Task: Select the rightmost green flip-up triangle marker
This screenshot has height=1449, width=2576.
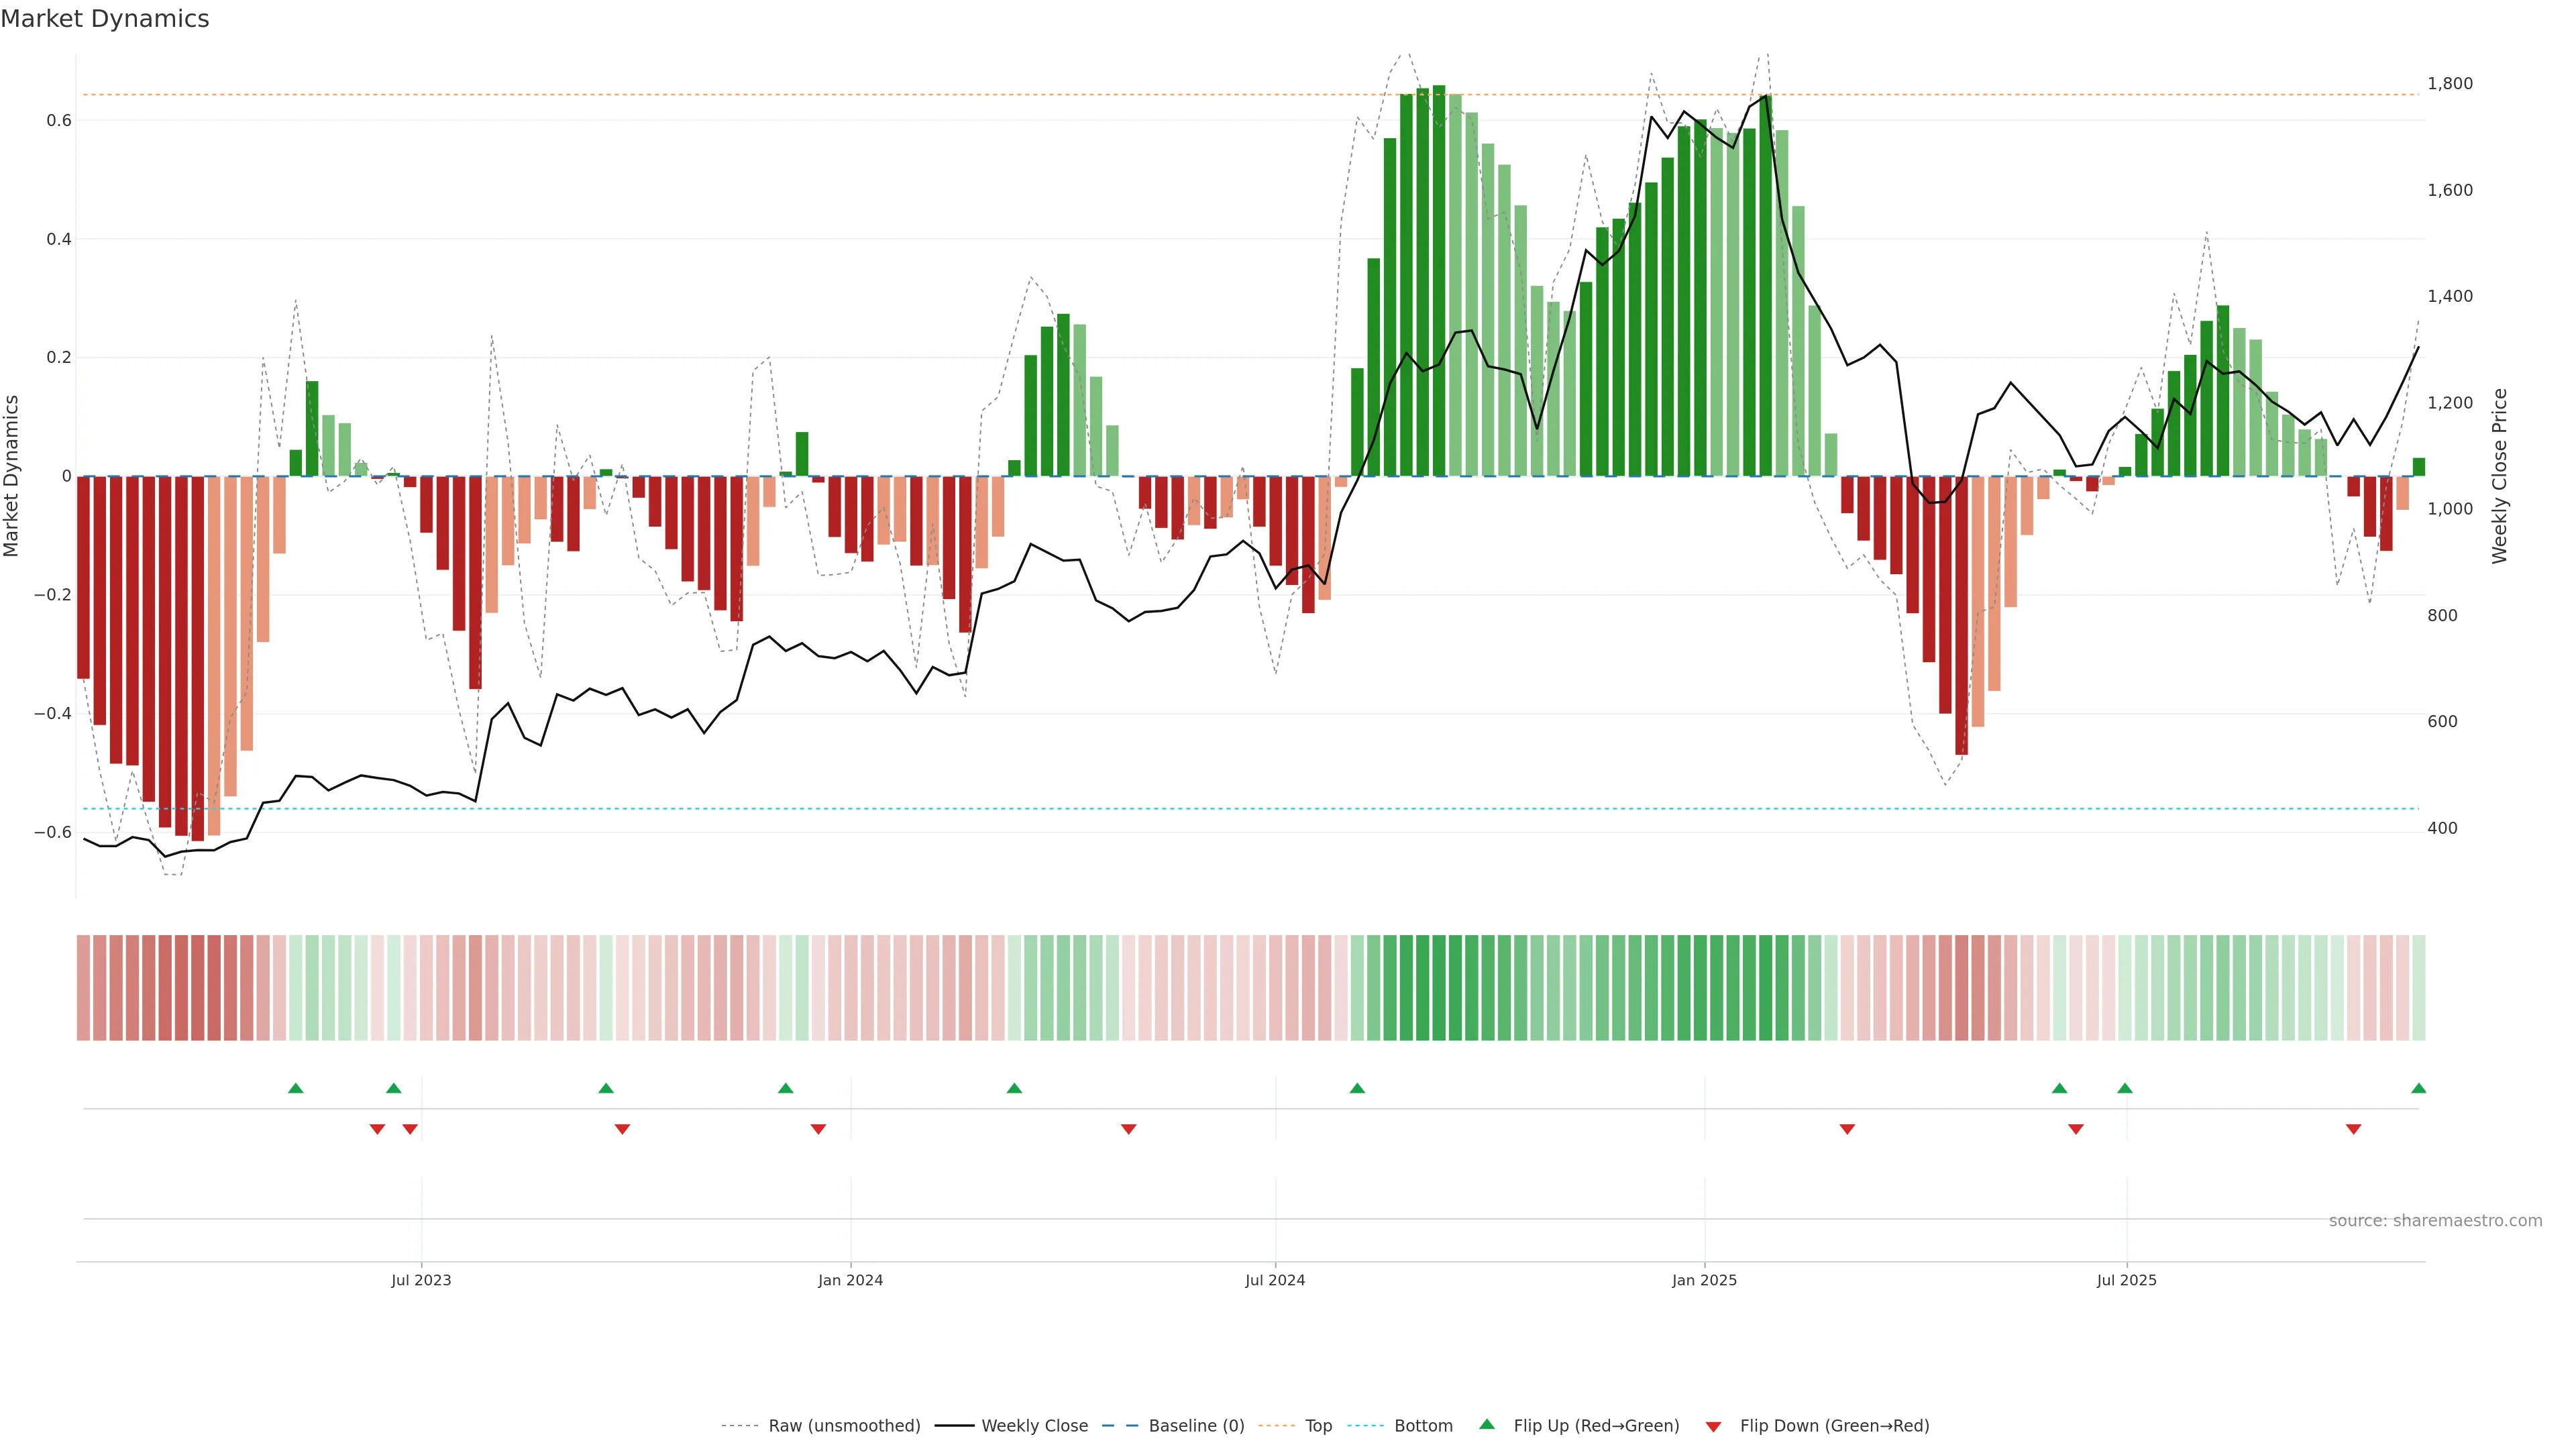Action: (x=2418, y=1088)
